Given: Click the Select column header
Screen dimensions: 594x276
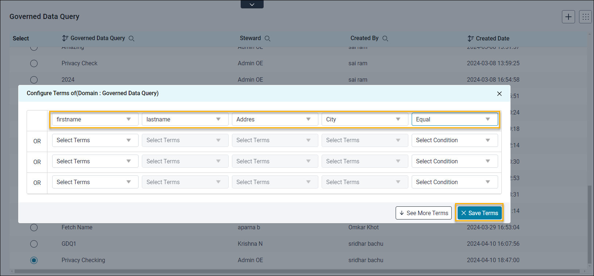Looking at the screenshot, I should (21, 39).
